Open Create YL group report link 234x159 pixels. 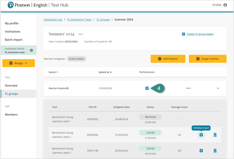pos(200,34)
